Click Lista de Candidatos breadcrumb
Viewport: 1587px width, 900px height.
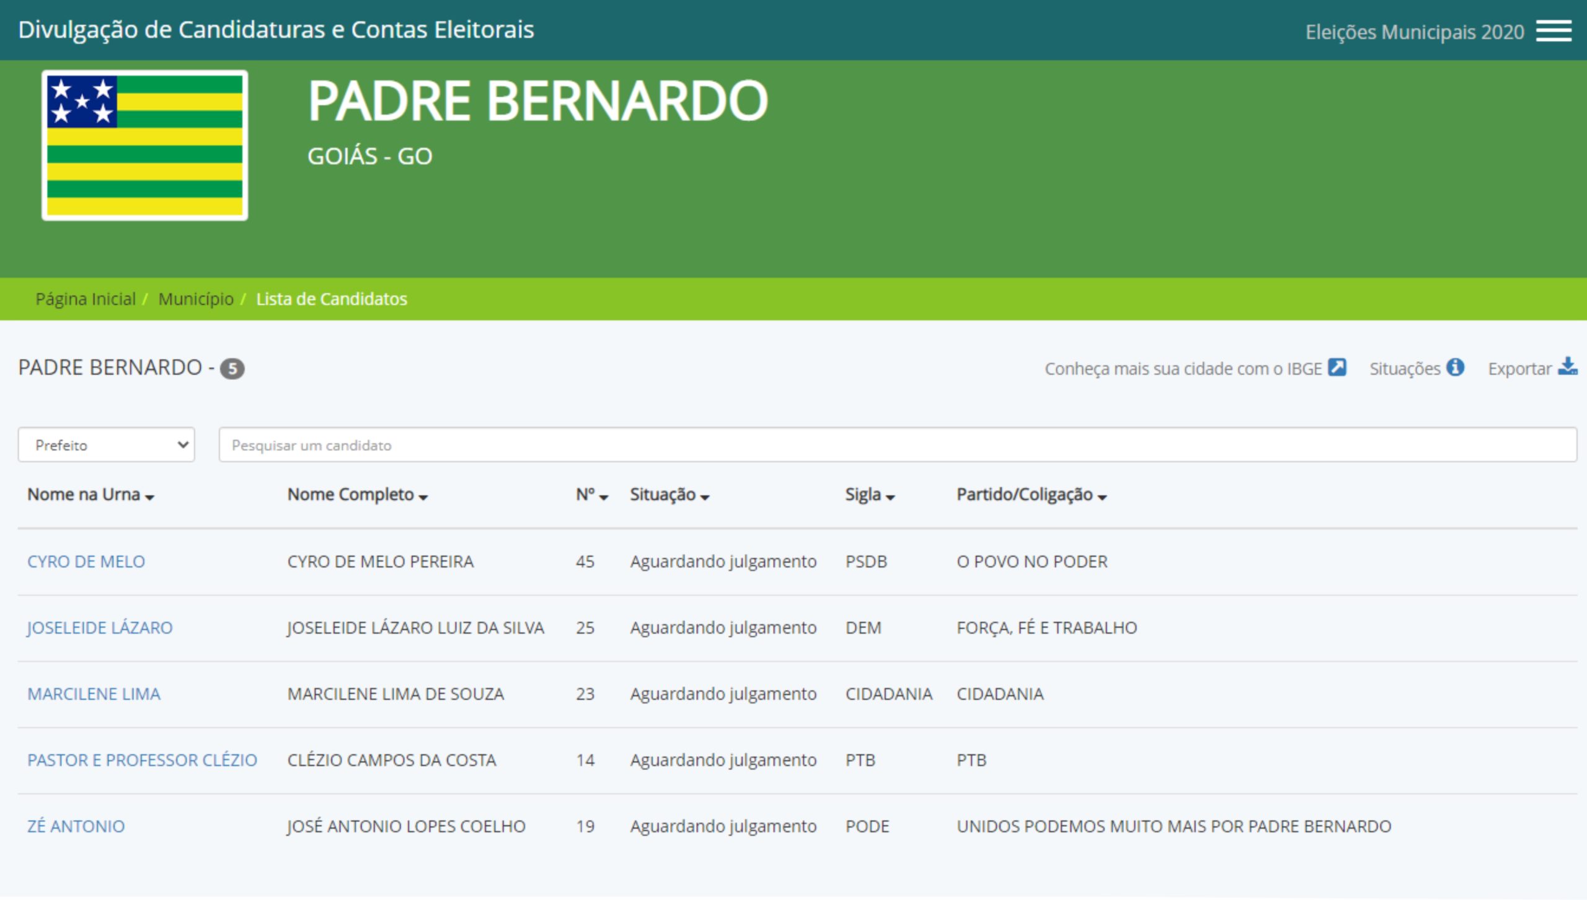(332, 299)
